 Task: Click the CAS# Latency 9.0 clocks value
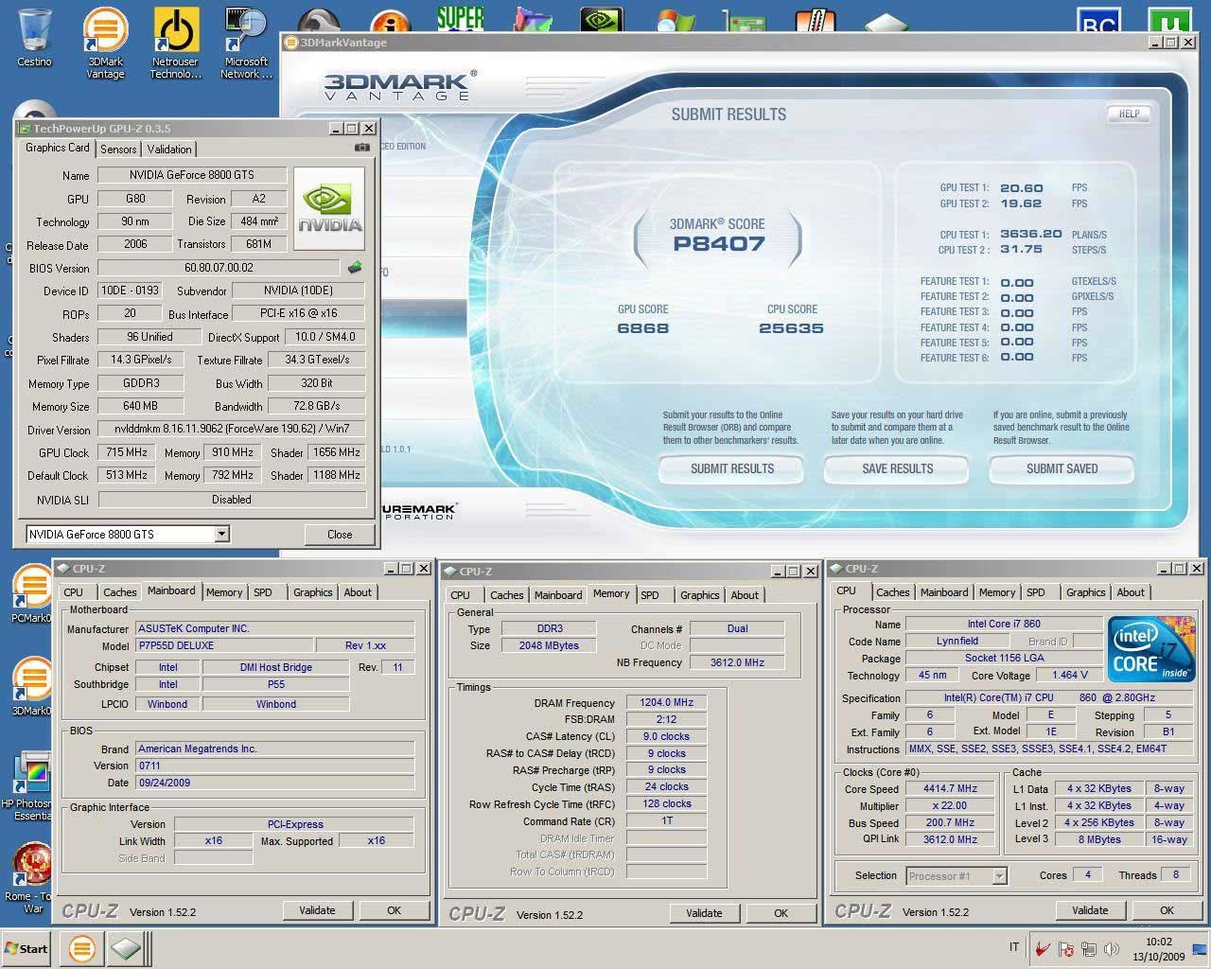[667, 736]
